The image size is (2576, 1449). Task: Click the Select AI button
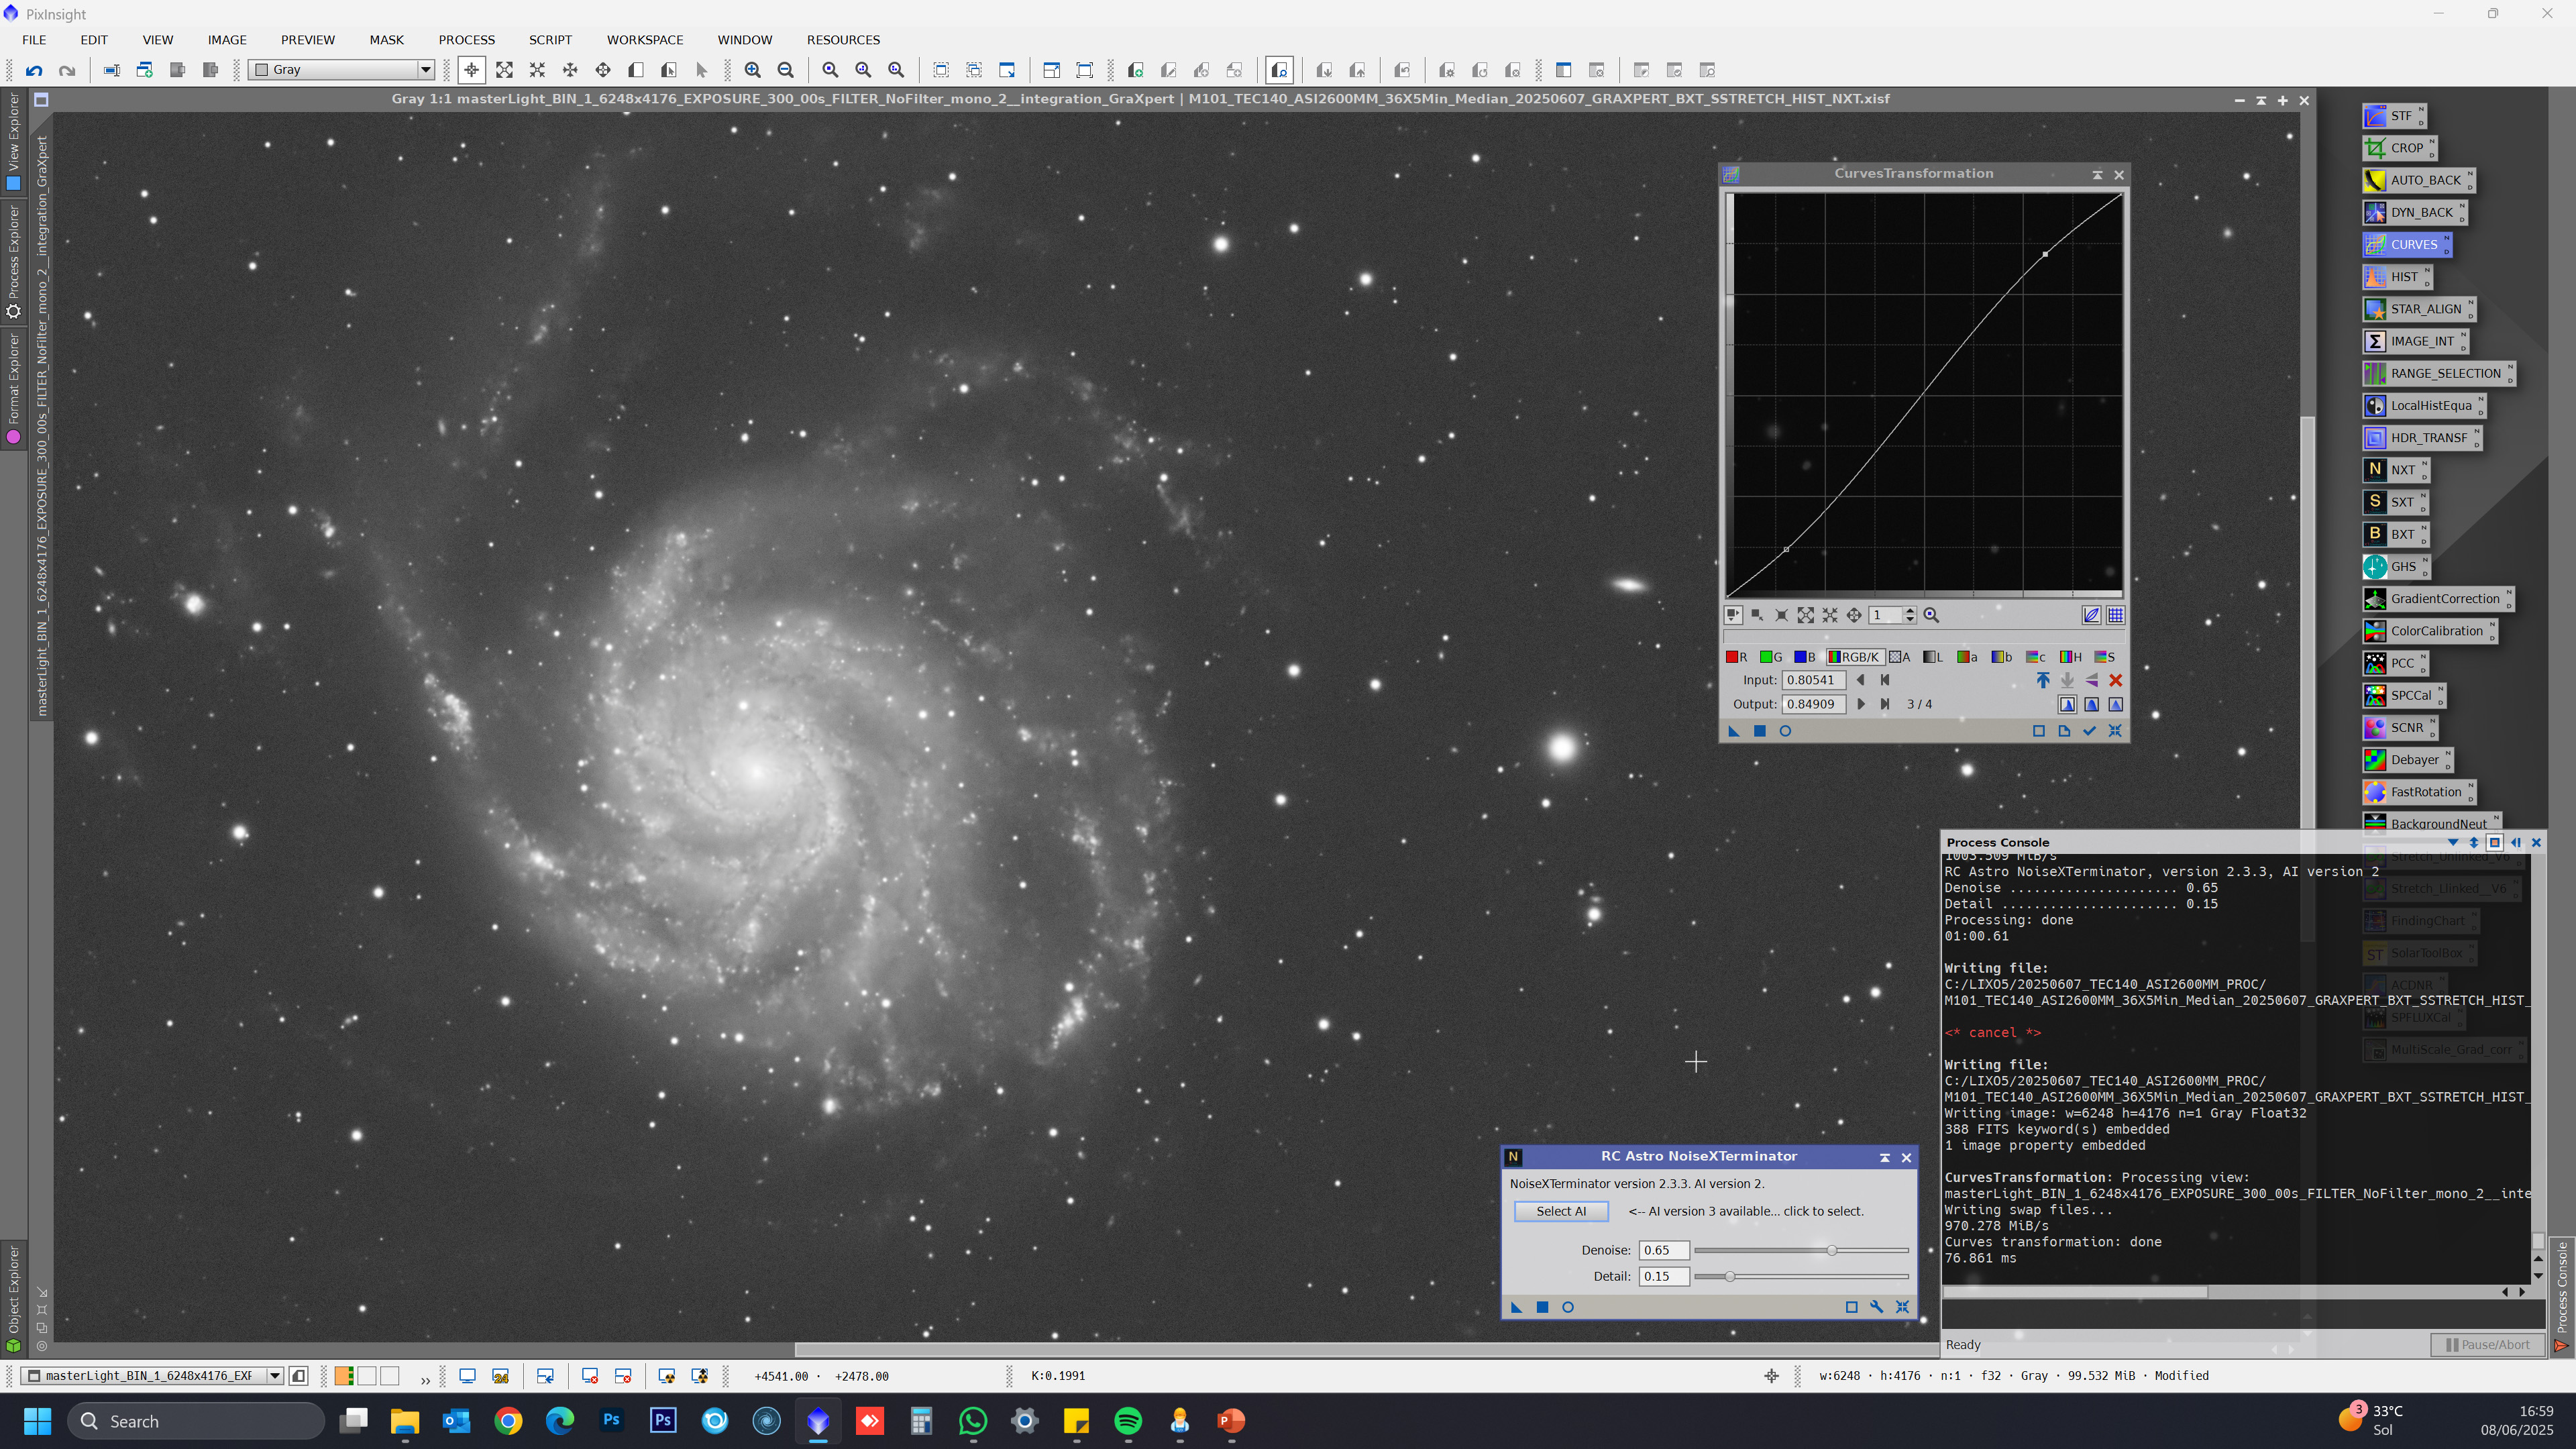click(x=1561, y=1211)
